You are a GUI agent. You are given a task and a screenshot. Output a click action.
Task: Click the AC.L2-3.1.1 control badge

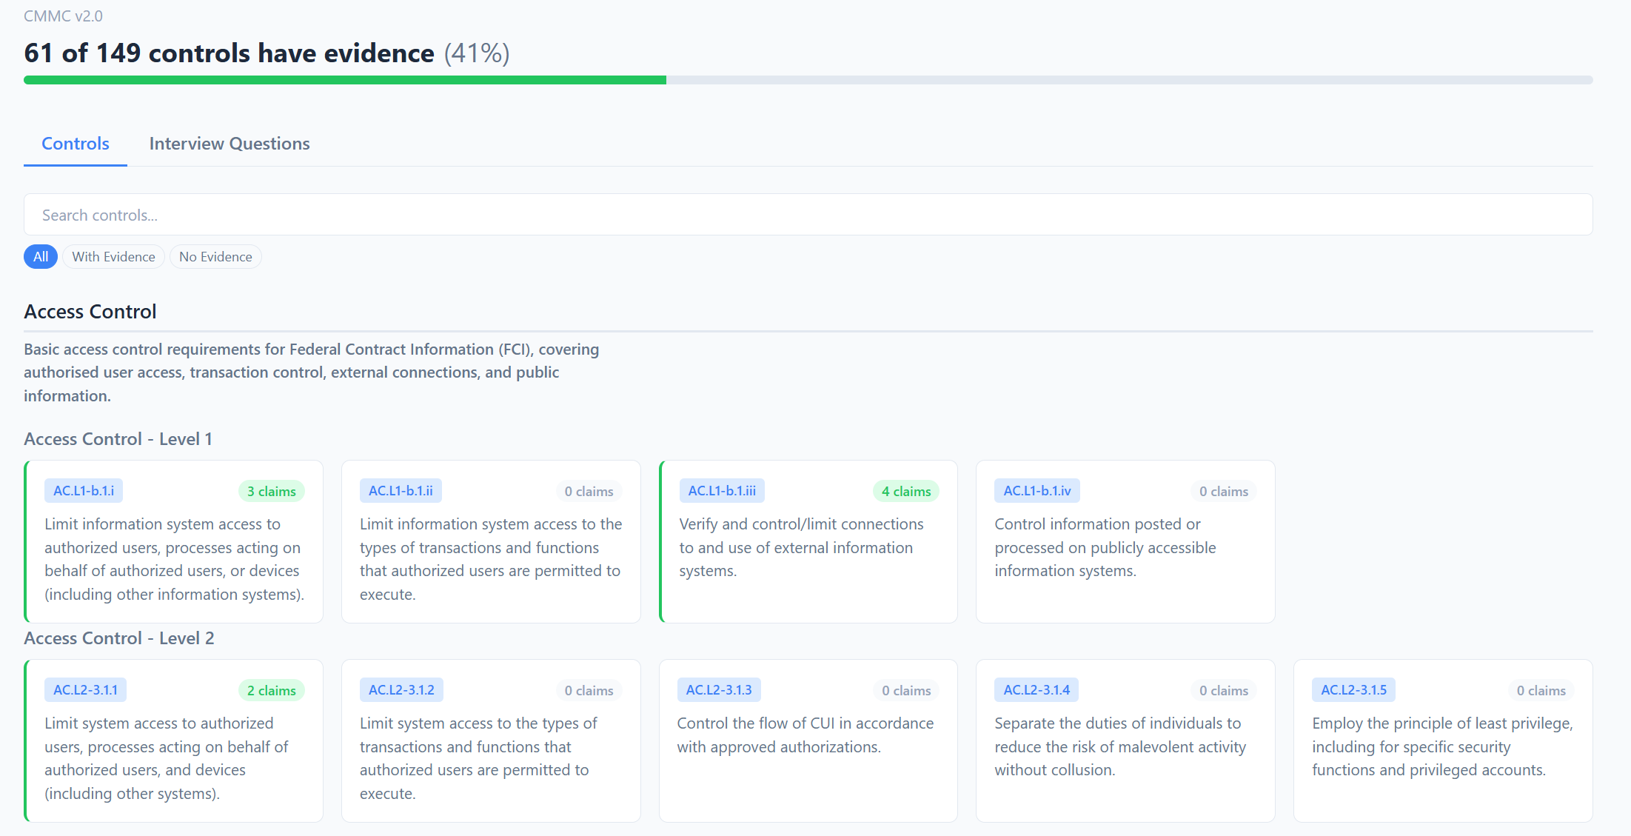pos(85,689)
